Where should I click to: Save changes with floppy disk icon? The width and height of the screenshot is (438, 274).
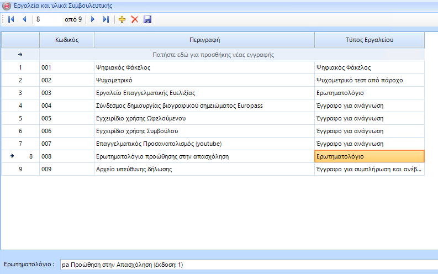tap(147, 19)
